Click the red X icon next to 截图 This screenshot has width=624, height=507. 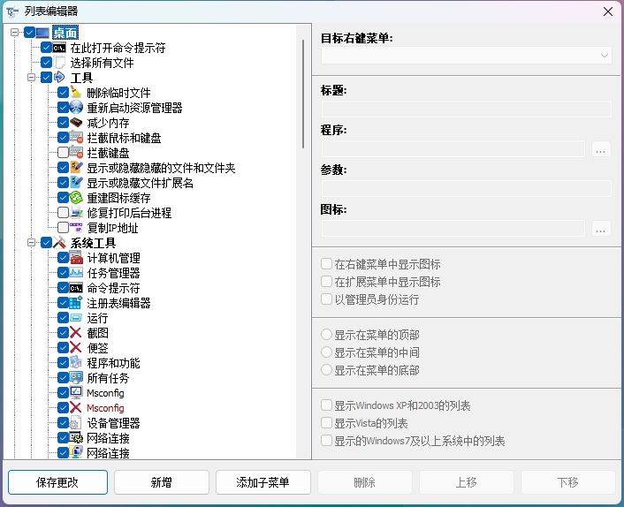tap(76, 332)
